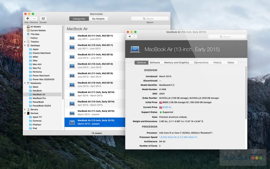Click the back navigation arrow
This screenshot has width=270, height=169.
[129, 36]
